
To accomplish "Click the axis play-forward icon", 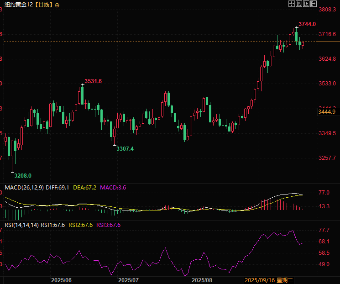I will tap(306, 4).
